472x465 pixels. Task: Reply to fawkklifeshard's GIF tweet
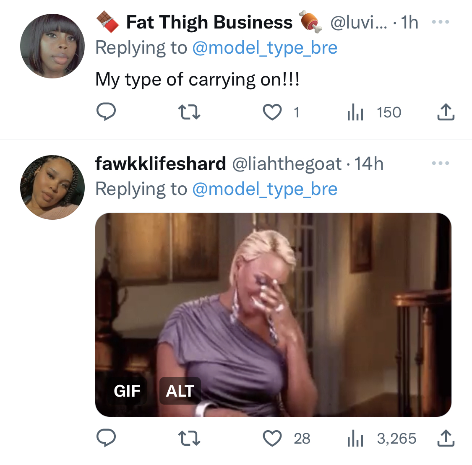[x=106, y=438]
